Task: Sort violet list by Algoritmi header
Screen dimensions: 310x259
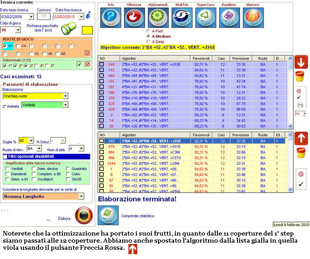Action: (155, 58)
